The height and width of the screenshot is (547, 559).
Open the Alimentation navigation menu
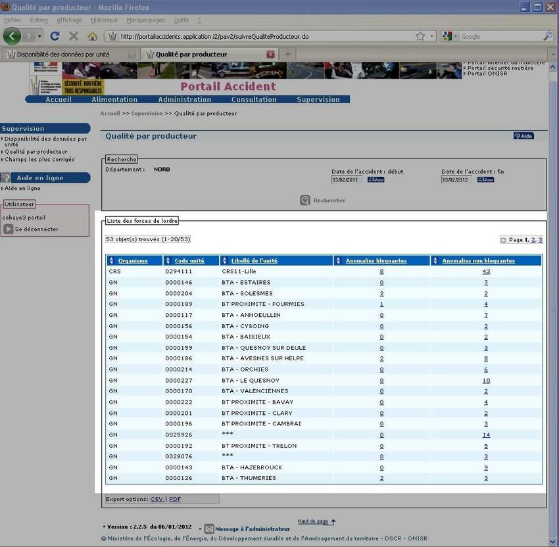114,100
